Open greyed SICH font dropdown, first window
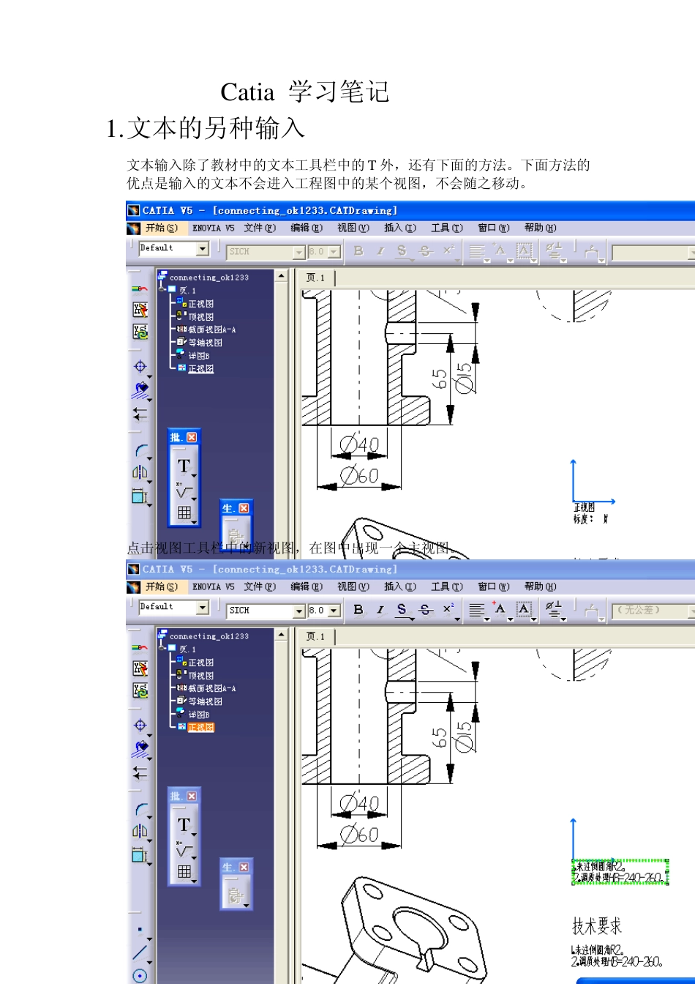This screenshot has width=695, height=984. [298, 252]
